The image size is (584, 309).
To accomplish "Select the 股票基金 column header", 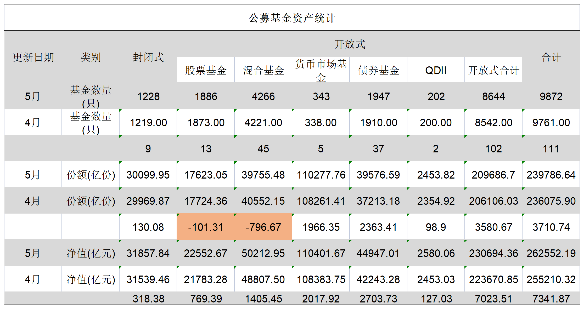I will coord(206,70).
